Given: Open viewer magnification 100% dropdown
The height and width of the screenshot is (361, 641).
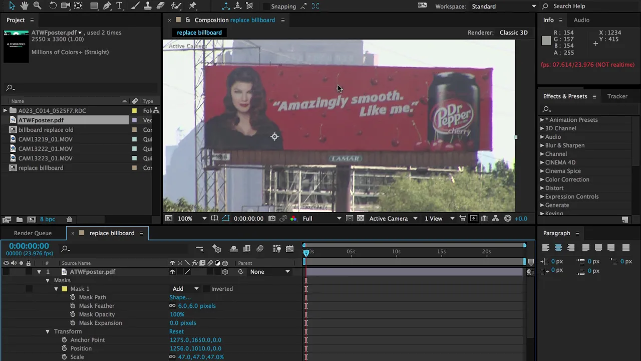Looking at the screenshot, I should [x=192, y=219].
